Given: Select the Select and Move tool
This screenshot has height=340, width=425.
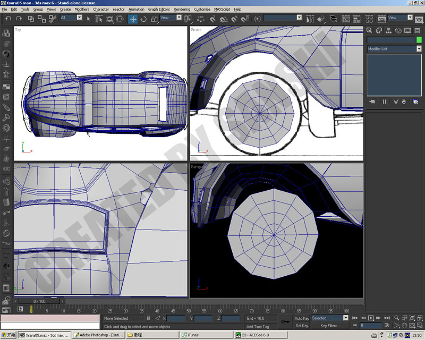Looking at the screenshot, I should [133, 19].
